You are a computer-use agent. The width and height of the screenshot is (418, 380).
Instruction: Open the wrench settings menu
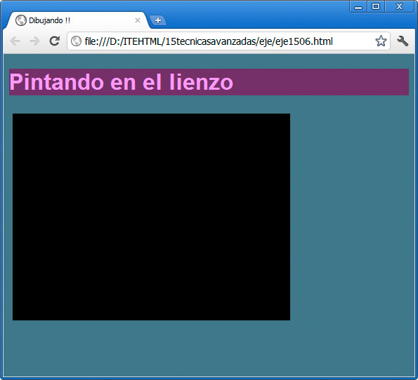point(403,41)
